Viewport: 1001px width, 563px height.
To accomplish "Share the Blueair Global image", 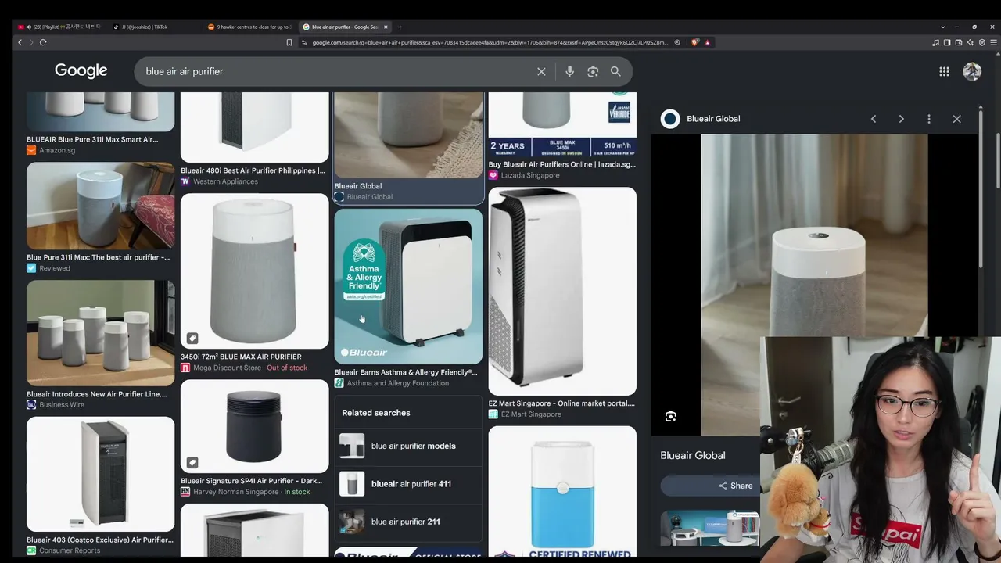I will pyautogui.click(x=736, y=486).
